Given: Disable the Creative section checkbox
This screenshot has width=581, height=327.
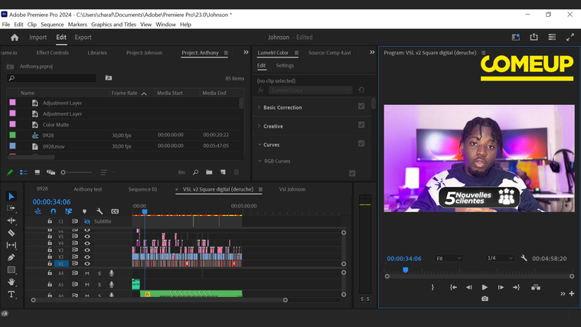Looking at the screenshot, I should [361, 126].
